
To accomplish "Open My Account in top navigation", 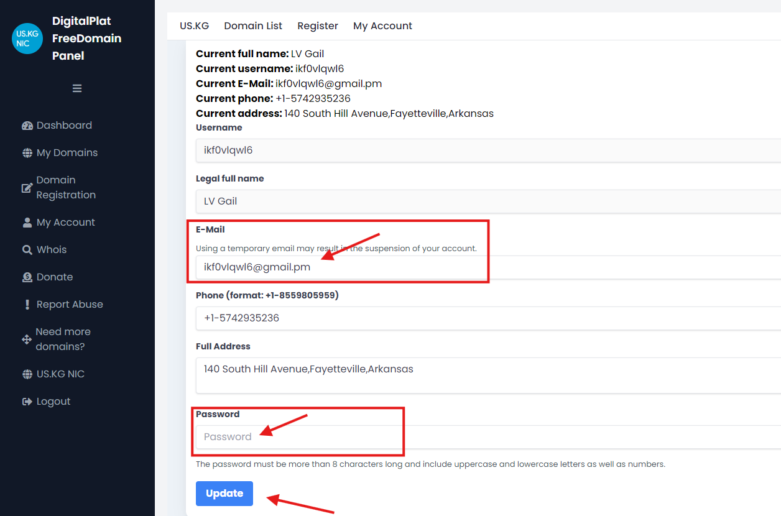I will [x=382, y=26].
